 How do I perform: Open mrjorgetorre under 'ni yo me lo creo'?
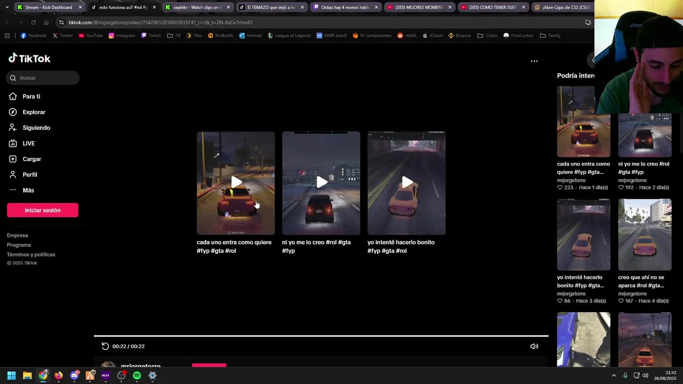click(x=632, y=180)
